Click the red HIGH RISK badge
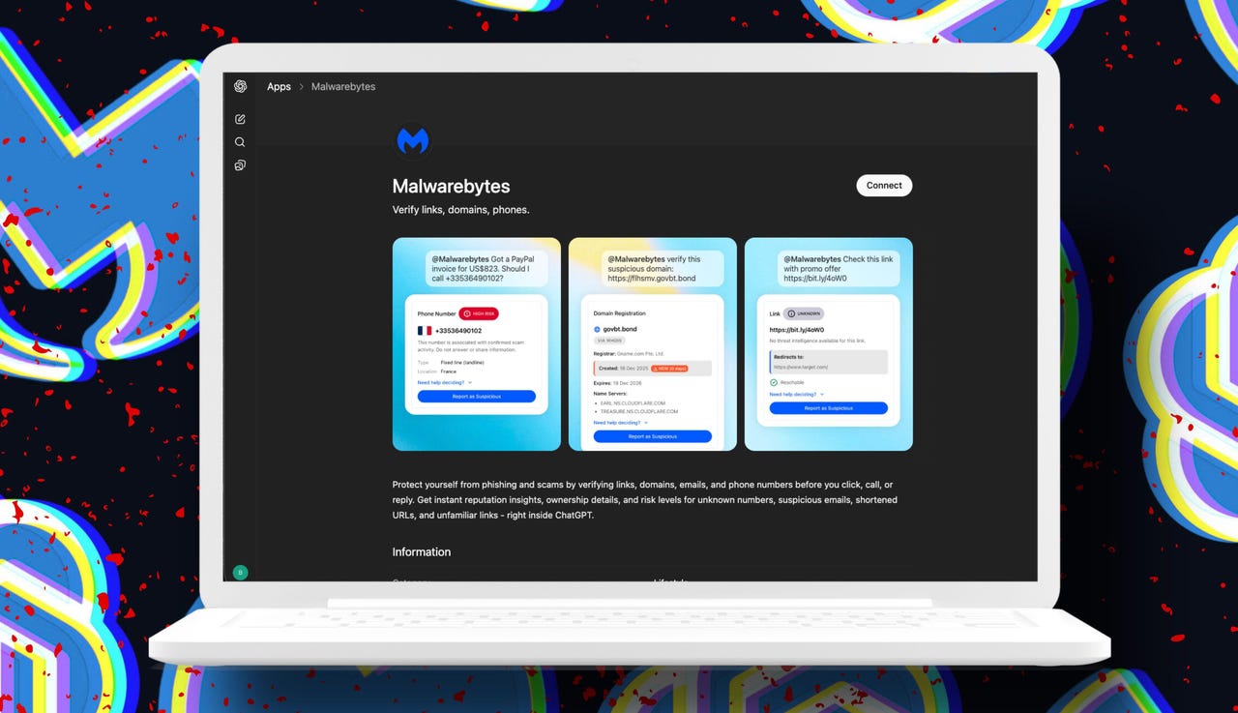This screenshot has width=1238, height=713. 479,313
